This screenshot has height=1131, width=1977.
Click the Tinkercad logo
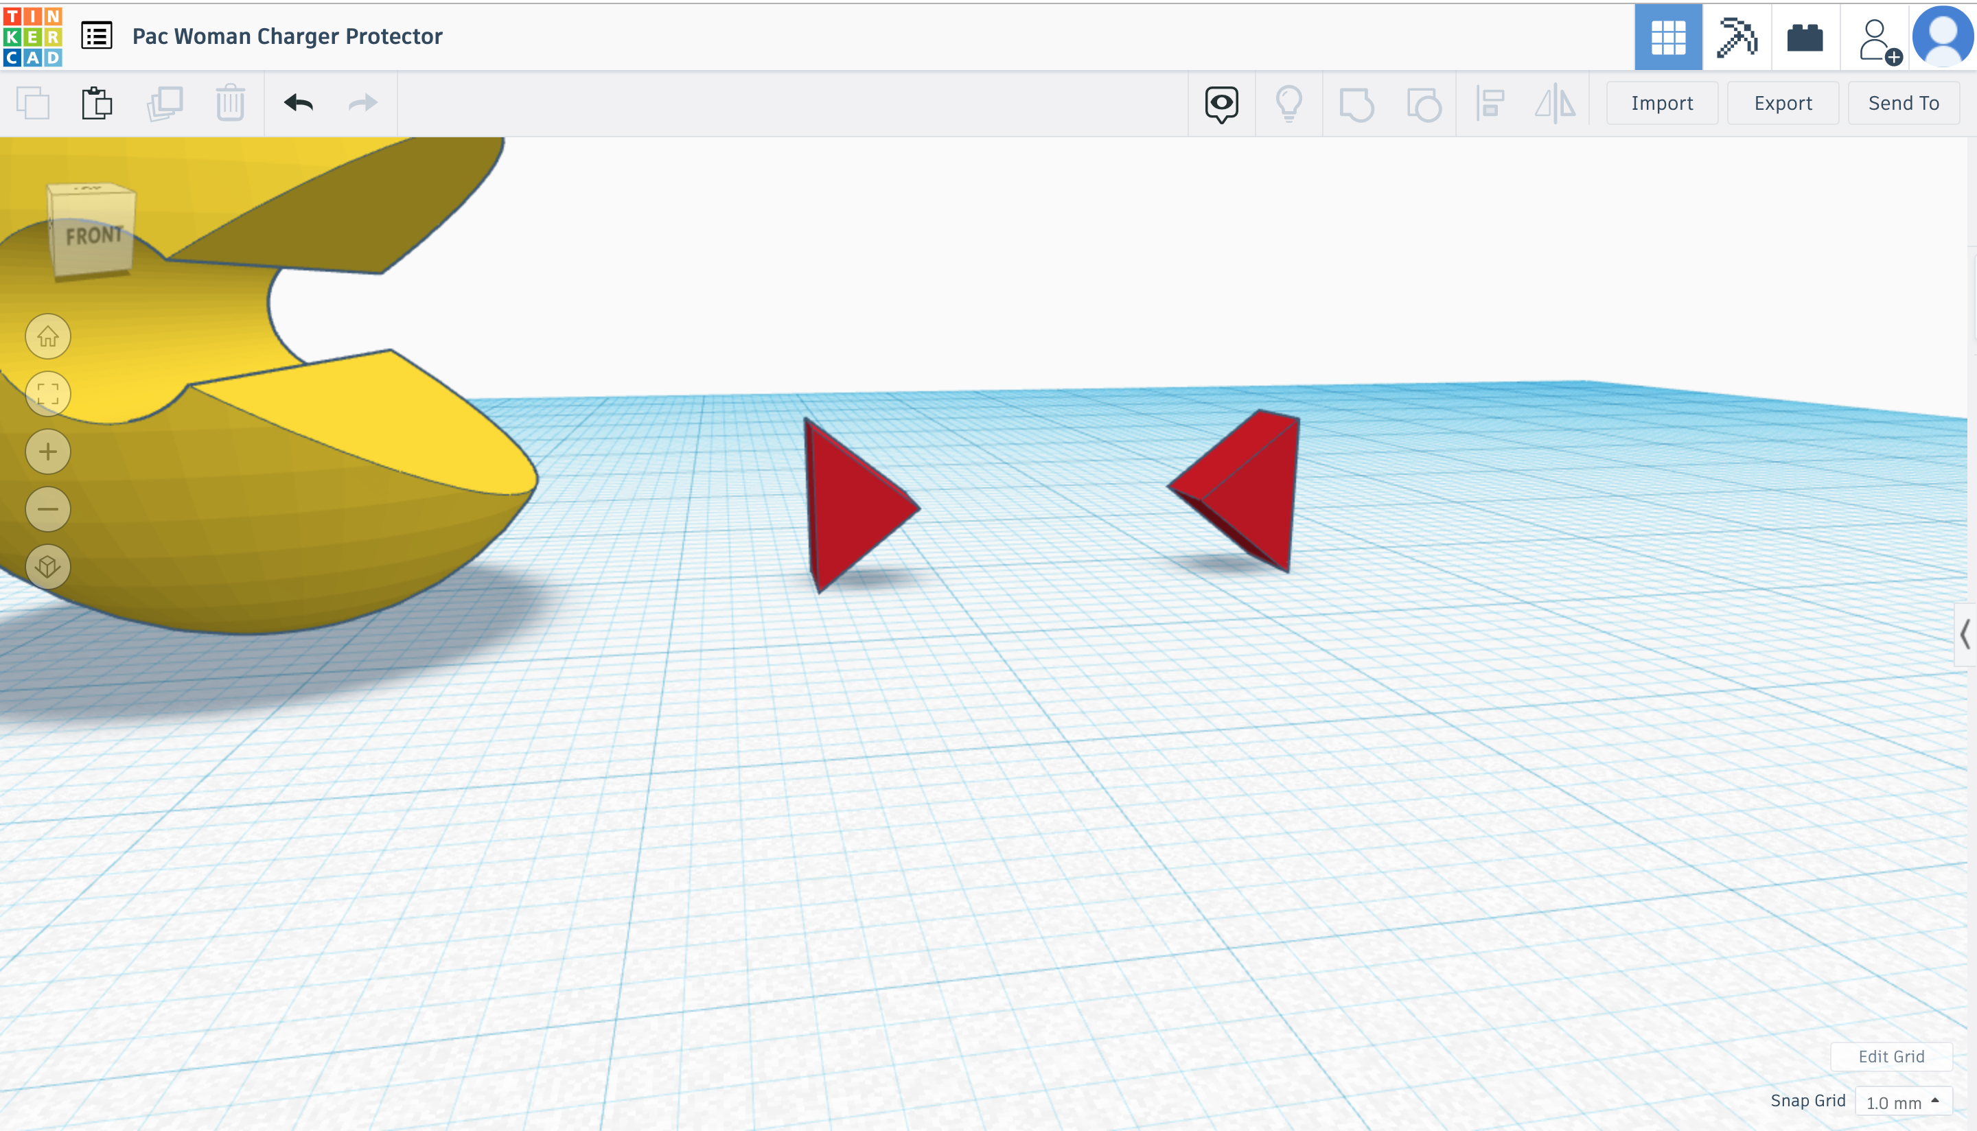point(34,36)
